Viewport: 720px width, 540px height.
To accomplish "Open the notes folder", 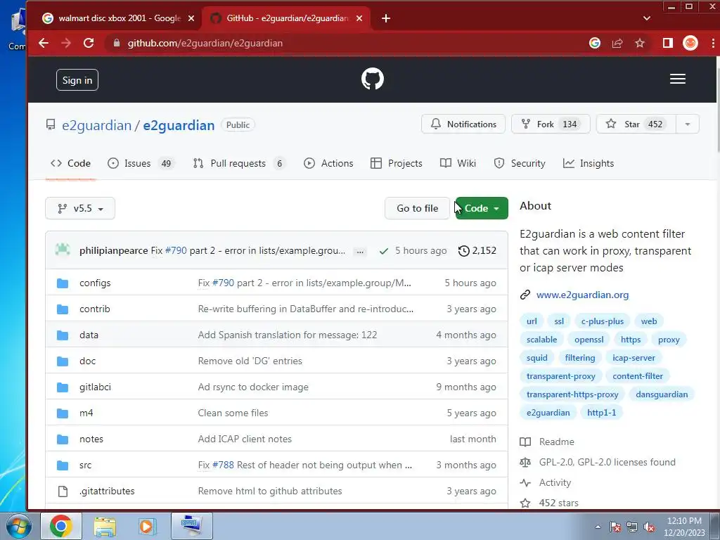I will click(91, 439).
